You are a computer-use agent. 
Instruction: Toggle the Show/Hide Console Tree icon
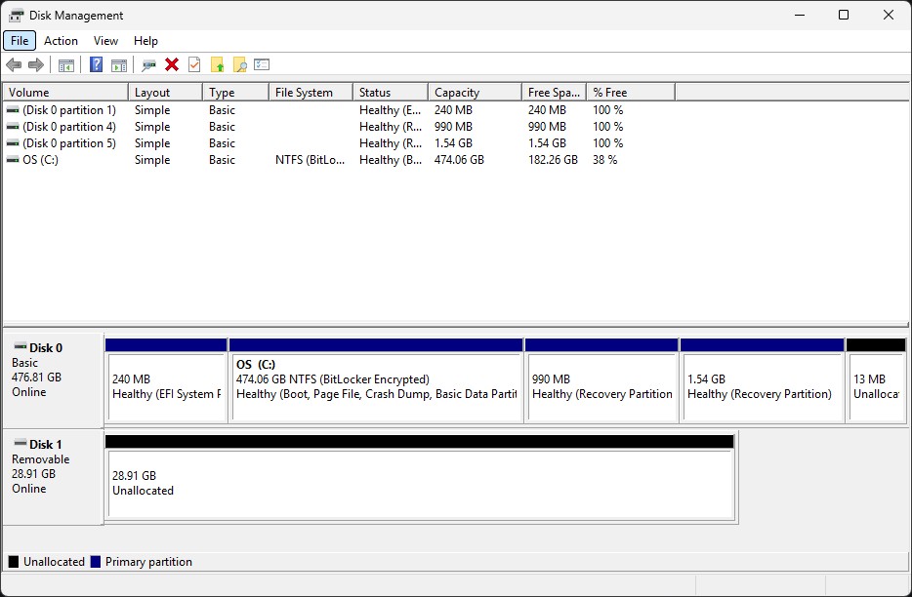(x=65, y=64)
